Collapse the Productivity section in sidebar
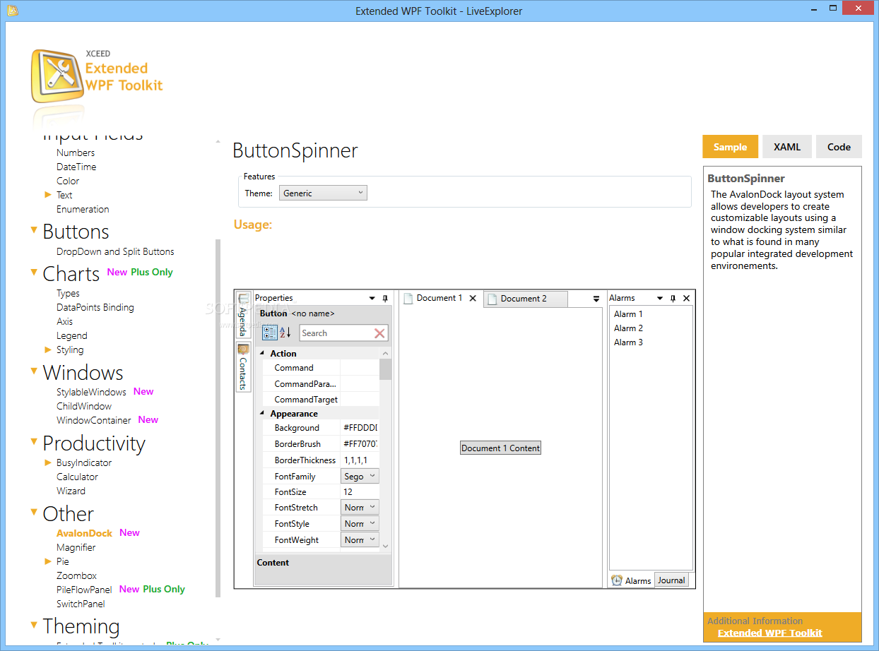The image size is (879, 651). (x=34, y=441)
